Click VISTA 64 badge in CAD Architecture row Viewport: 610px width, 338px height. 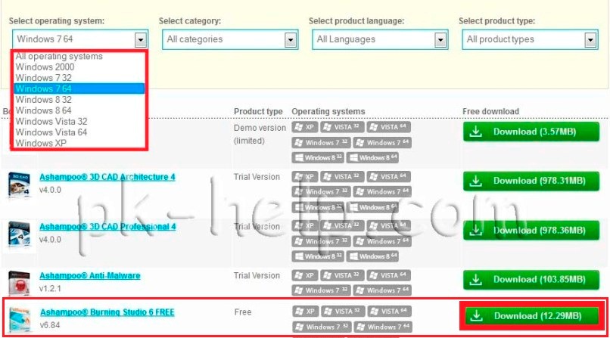coord(389,177)
